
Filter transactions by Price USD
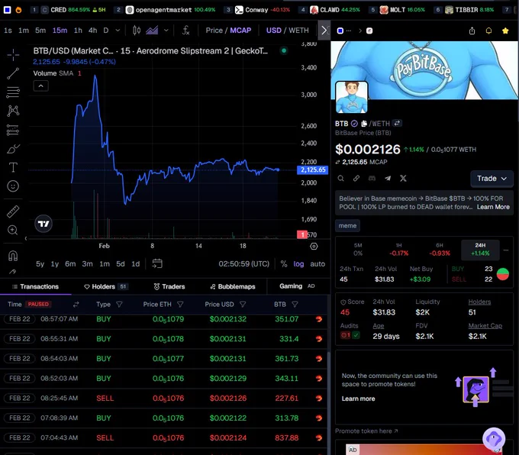[x=243, y=305]
